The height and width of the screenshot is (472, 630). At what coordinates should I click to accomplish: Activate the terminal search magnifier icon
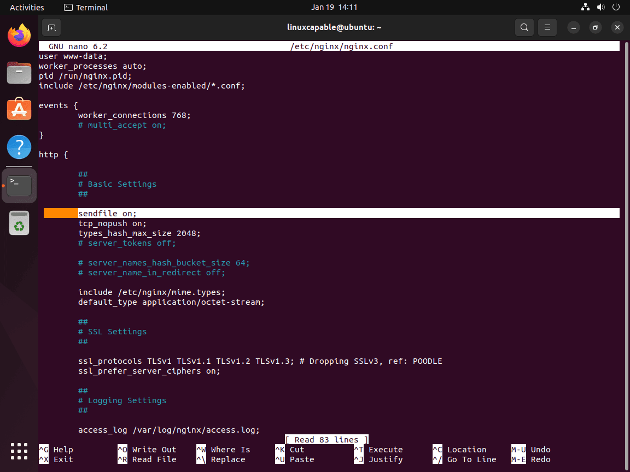[524, 27]
